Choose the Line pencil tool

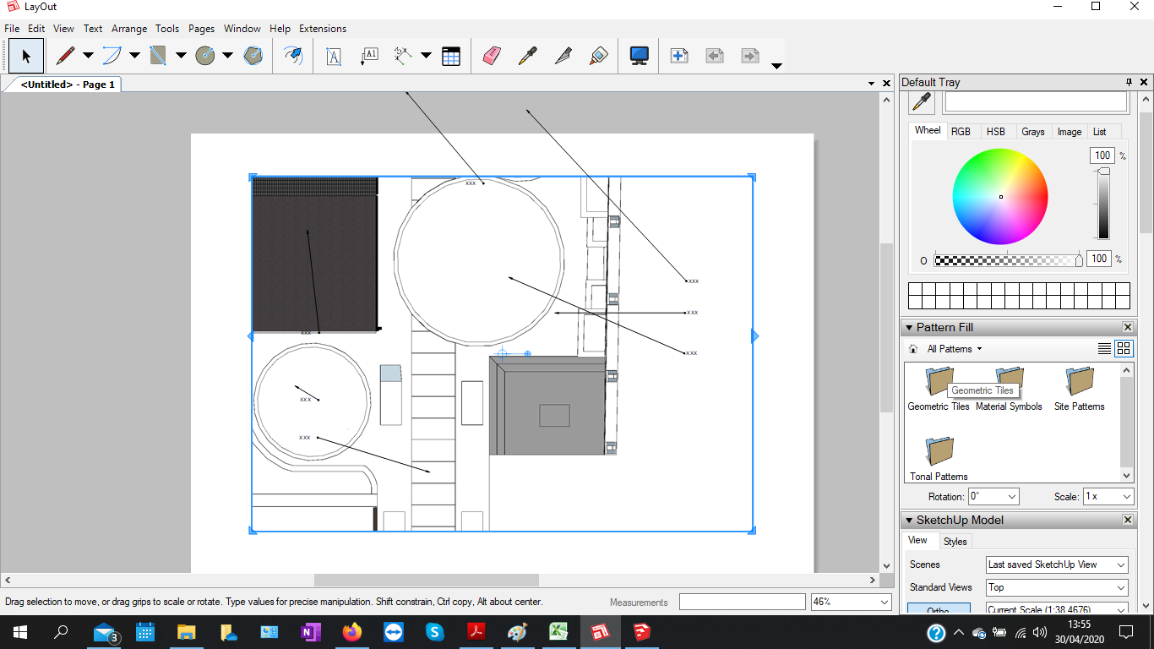click(x=66, y=56)
